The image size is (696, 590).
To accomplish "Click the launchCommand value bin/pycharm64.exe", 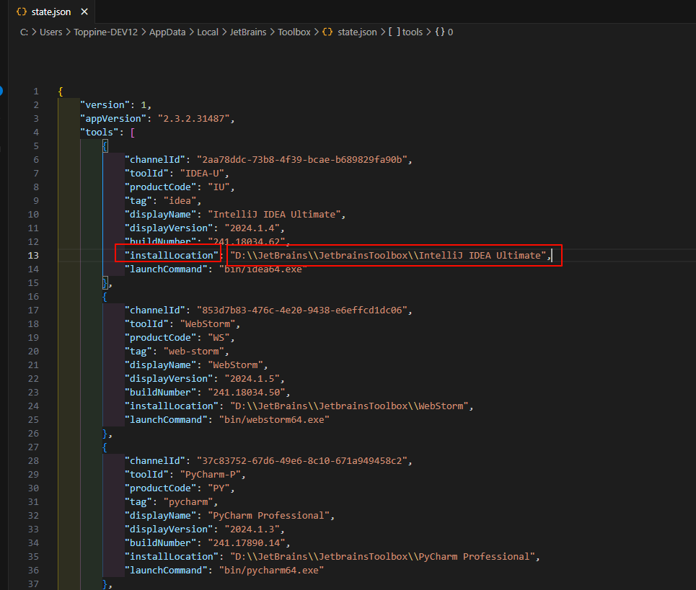I will point(272,571).
